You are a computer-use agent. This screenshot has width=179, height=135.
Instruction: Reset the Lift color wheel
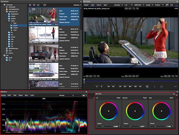[119, 98]
